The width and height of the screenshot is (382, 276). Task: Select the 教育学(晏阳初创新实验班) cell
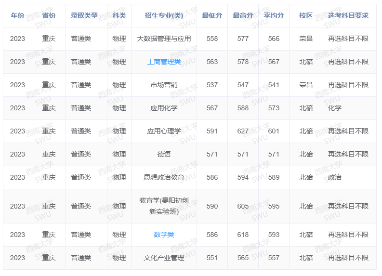point(164,206)
